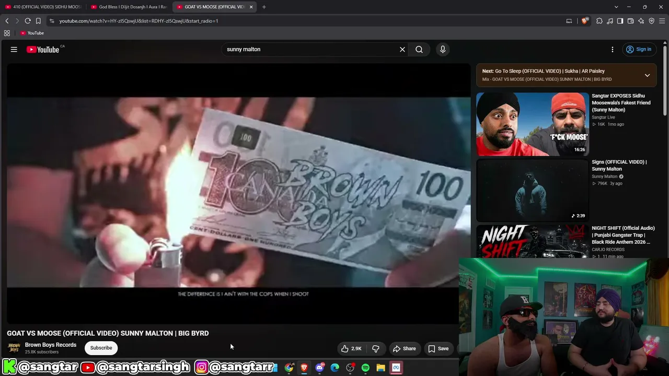Open the Brave VPN shield icon
This screenshot has width=669, height=376.
(x=652, y=21)
